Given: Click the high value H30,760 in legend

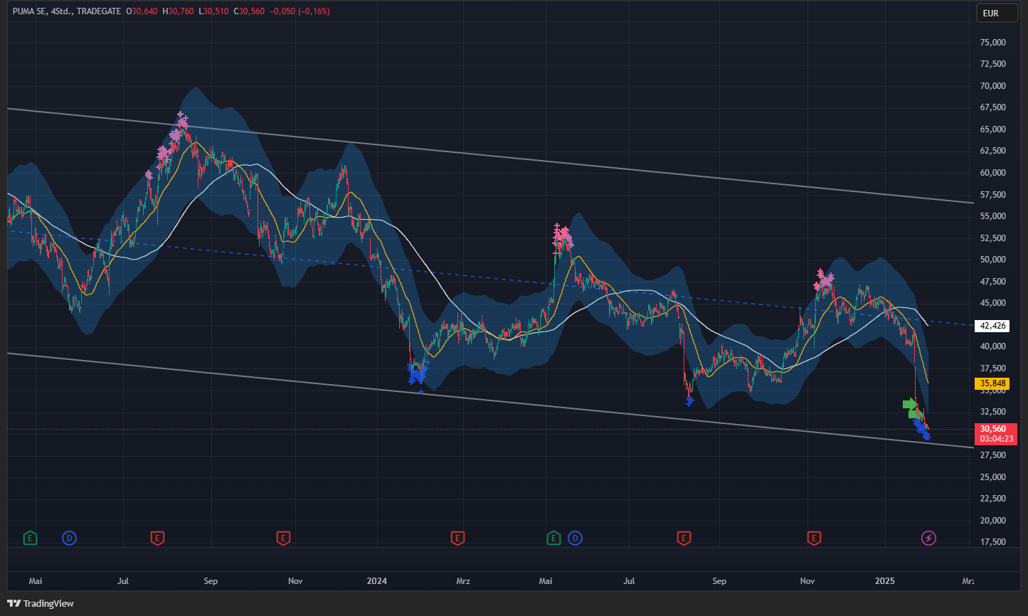Looking at the screenshot, I should 179,11.
